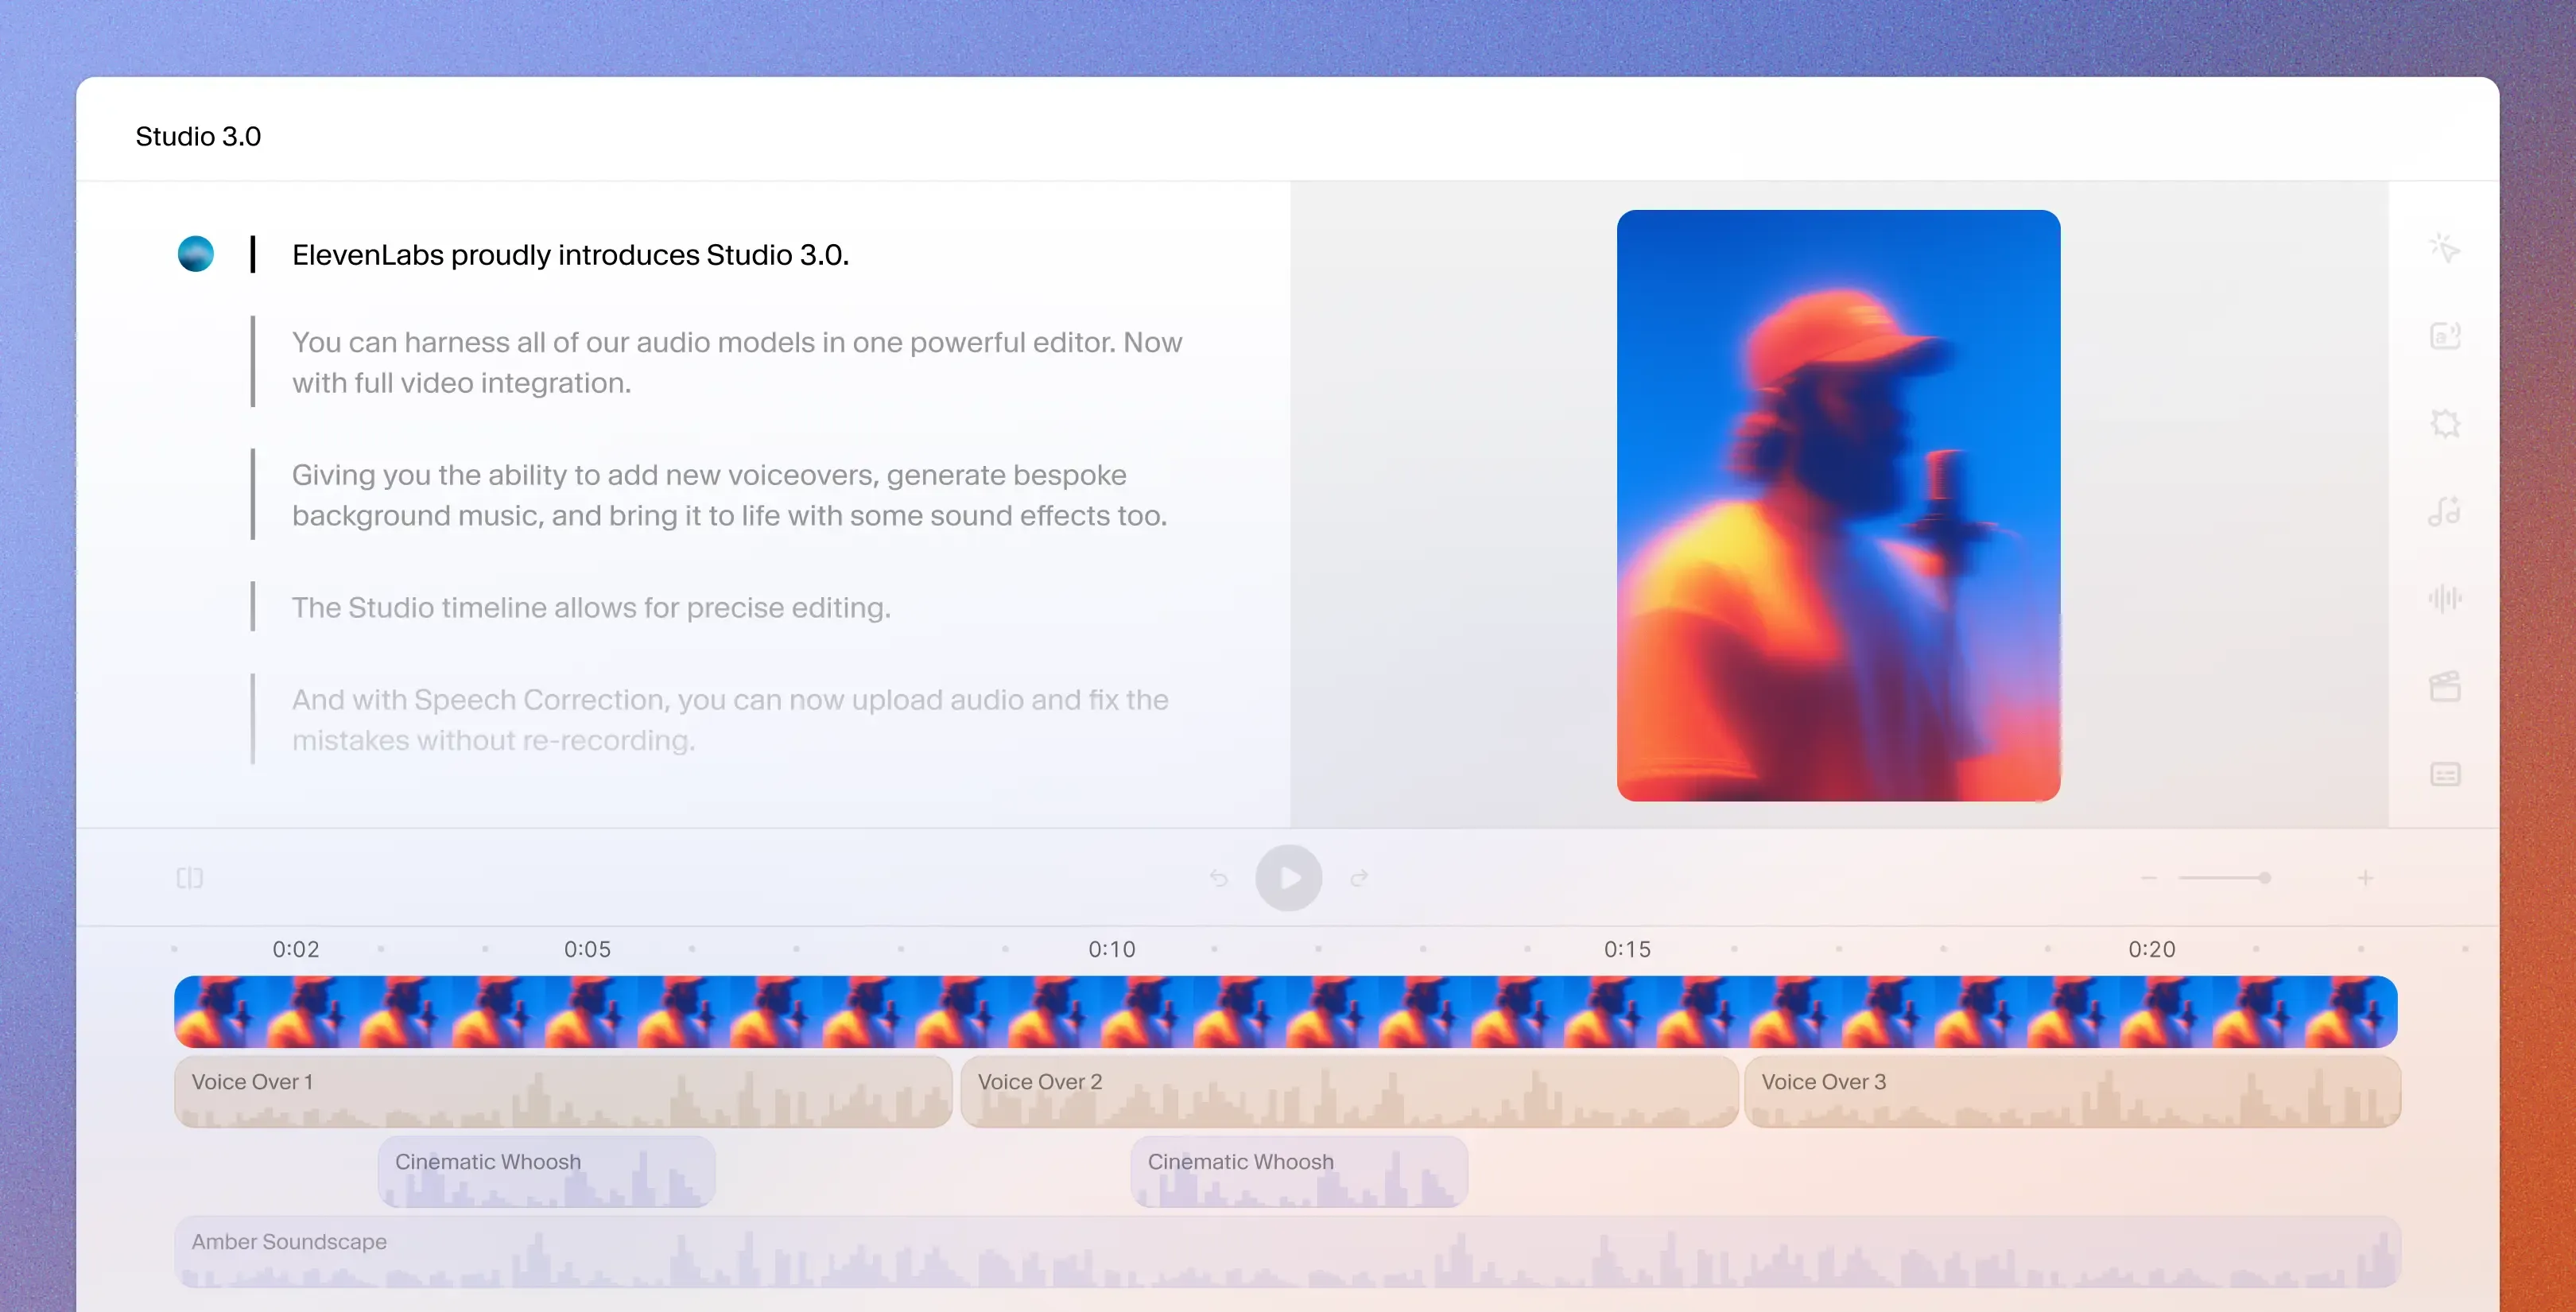Jump to the 0:10 timeline marker

[1112, 949]
